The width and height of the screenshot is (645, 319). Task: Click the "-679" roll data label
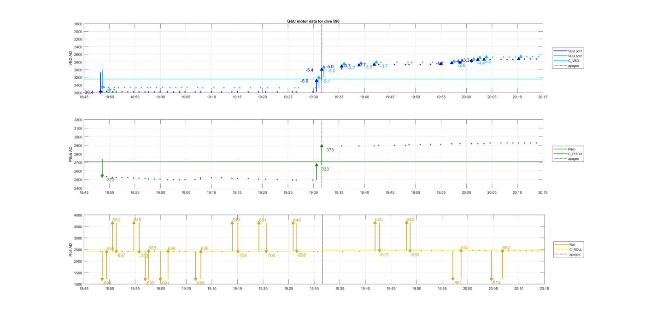click(x=384, y=255)
